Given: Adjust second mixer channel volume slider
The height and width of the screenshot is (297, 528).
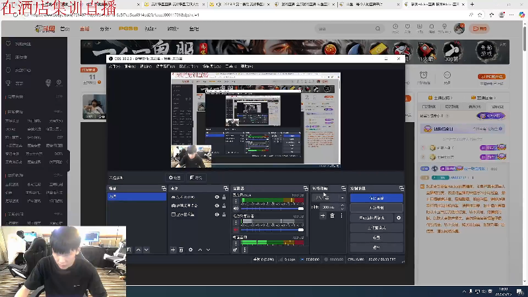Looking at the screenshot, I should [272, 230].
